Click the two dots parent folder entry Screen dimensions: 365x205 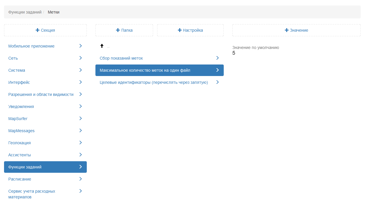[x=108, y=46]
